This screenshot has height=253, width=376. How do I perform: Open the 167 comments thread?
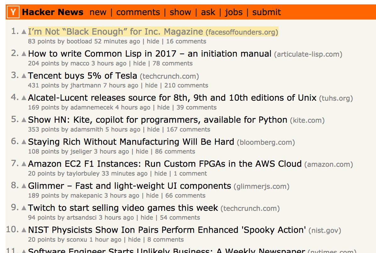pos(188,129)
